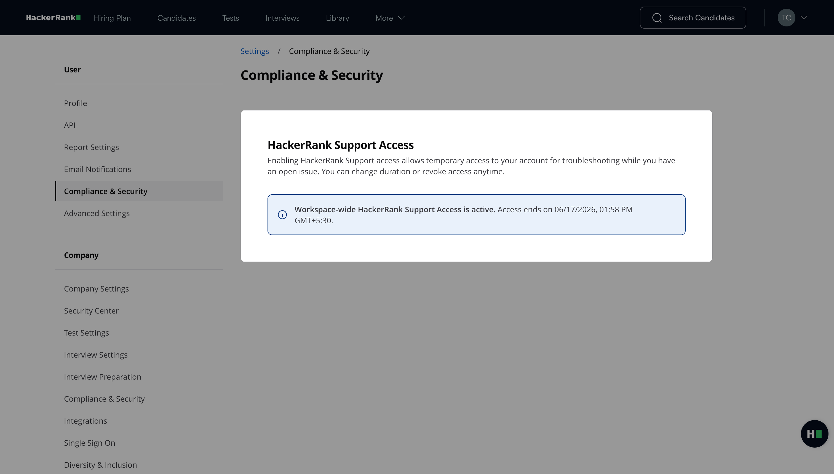834x474 pixels.
Task: Select API in the User sidebar
Action: click(70, 125)
